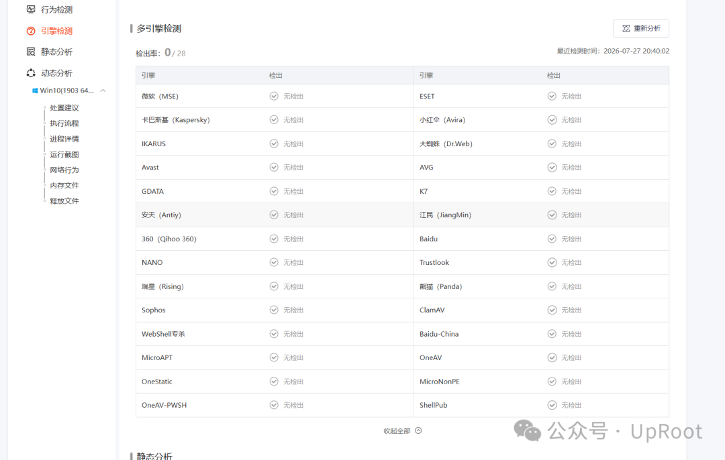Collapse the Win10(1903 64... tree node
The image size is (725, 460).
click(x=103, y=91)
